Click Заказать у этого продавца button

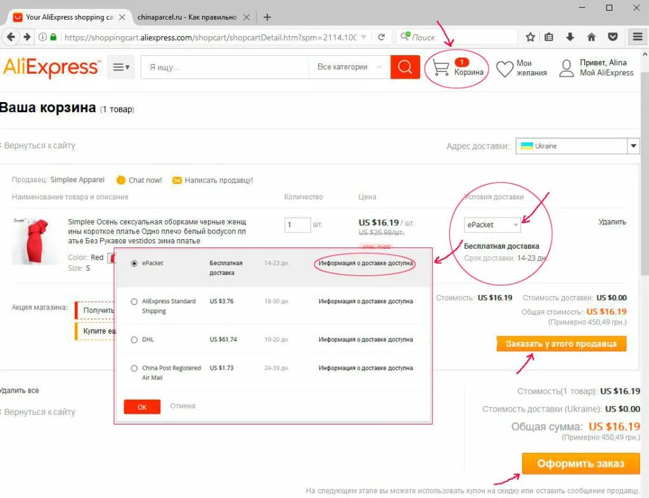click(562, 343)
